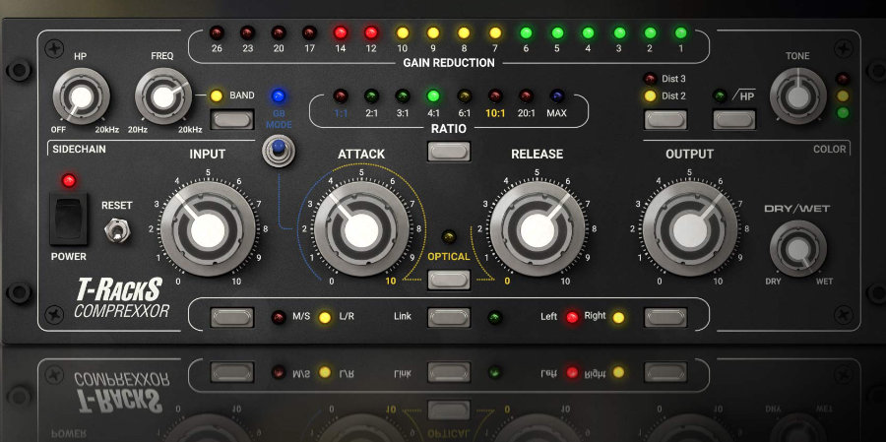Click the gain reduction 26 LED

point(216,32)
